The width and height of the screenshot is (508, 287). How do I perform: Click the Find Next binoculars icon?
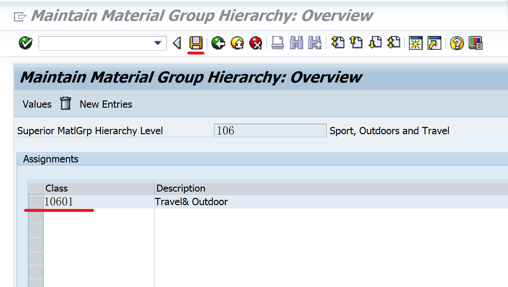315,43
